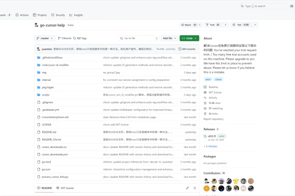Open the img folder
295x196 pixels.
(x=44, y=73)
